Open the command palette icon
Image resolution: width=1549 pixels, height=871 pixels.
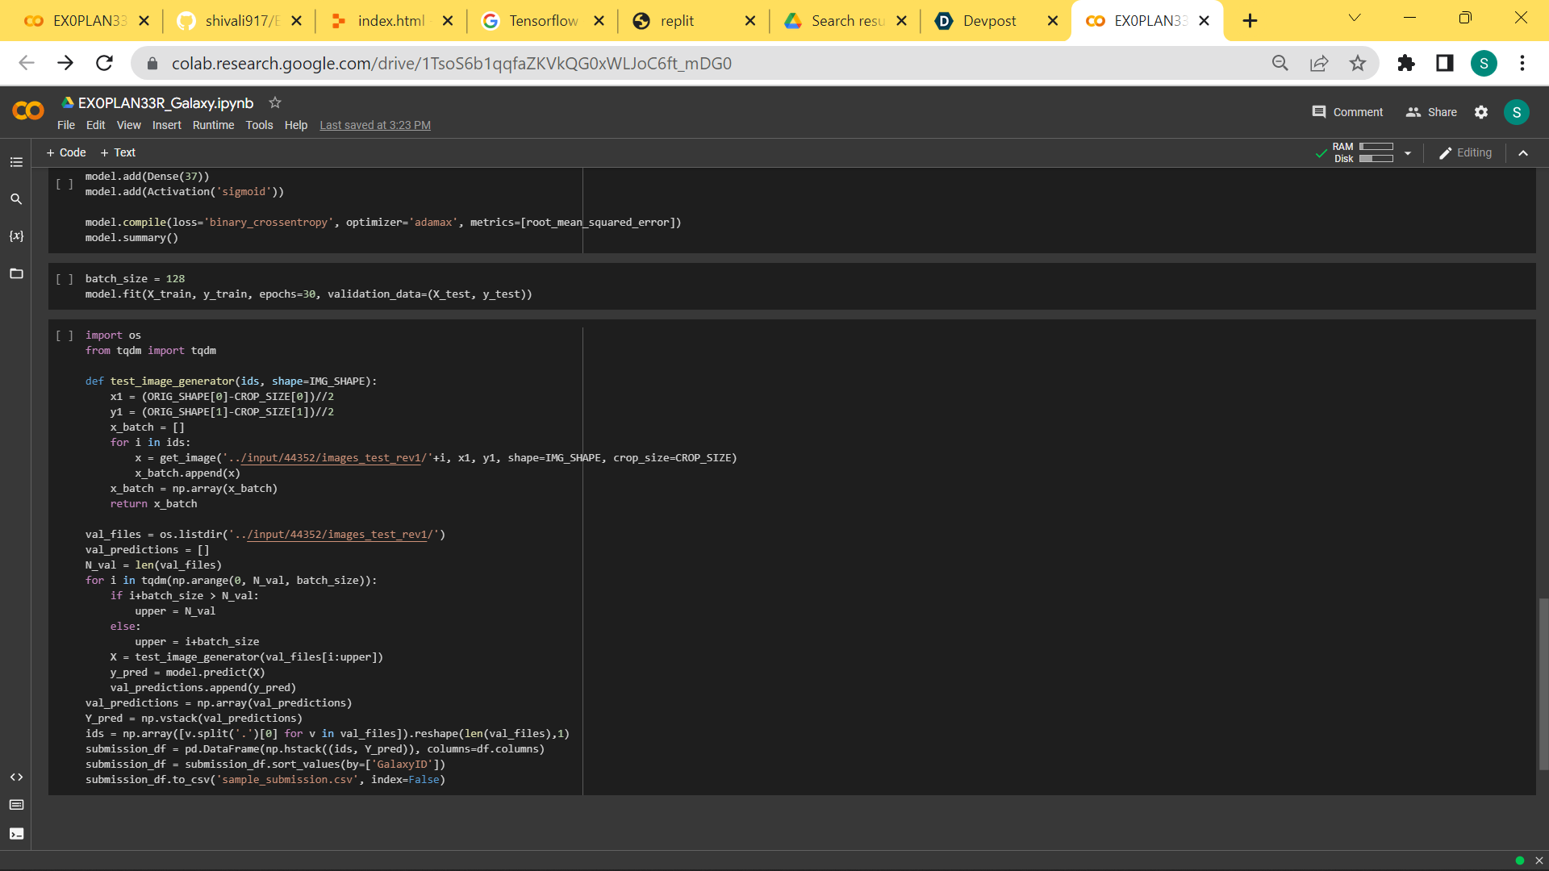[x=16, y=805]
